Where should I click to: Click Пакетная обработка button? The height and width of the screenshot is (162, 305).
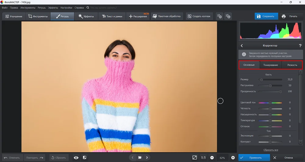coord(167,17)
